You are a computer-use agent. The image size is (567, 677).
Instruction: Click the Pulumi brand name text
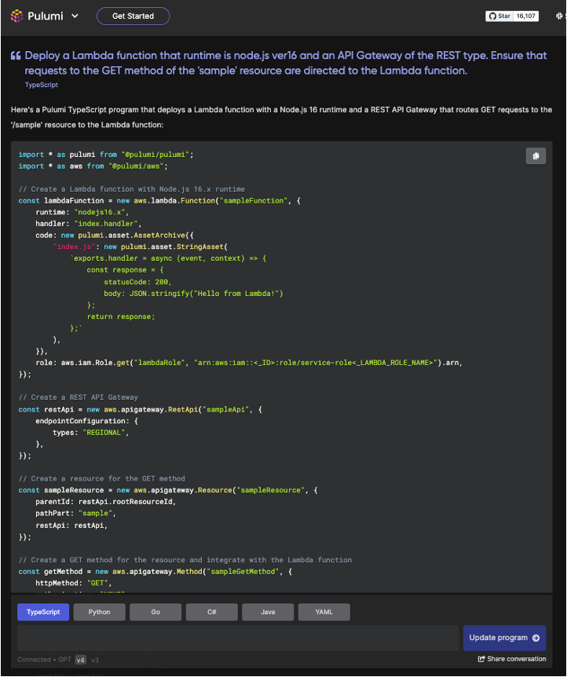click(46, 16)
